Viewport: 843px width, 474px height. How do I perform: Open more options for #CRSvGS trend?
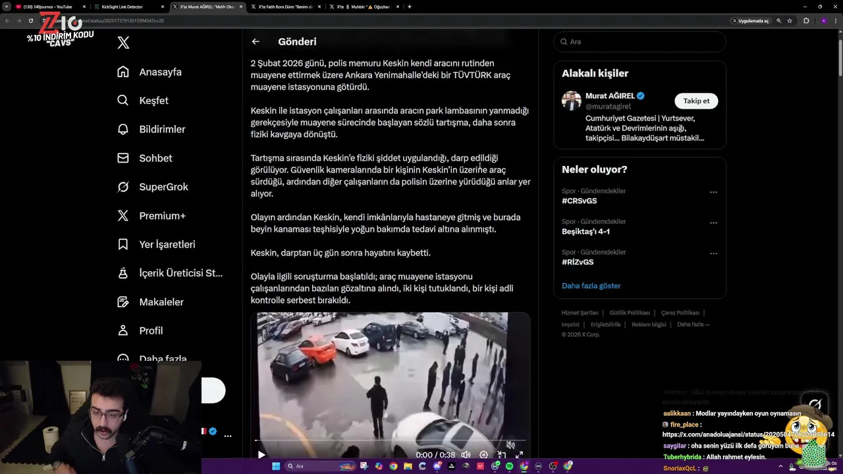point(713,192)
